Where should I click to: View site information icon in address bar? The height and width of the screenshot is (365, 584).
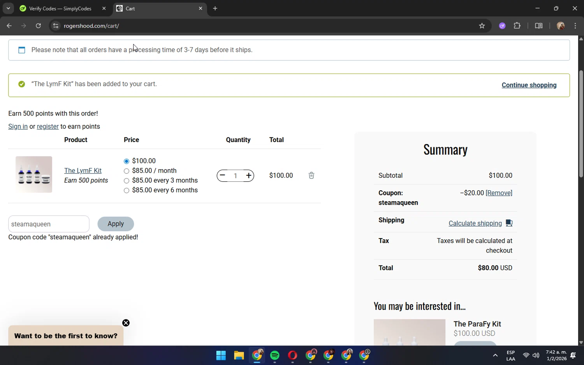pyautogui.click(x=56, y=26)
